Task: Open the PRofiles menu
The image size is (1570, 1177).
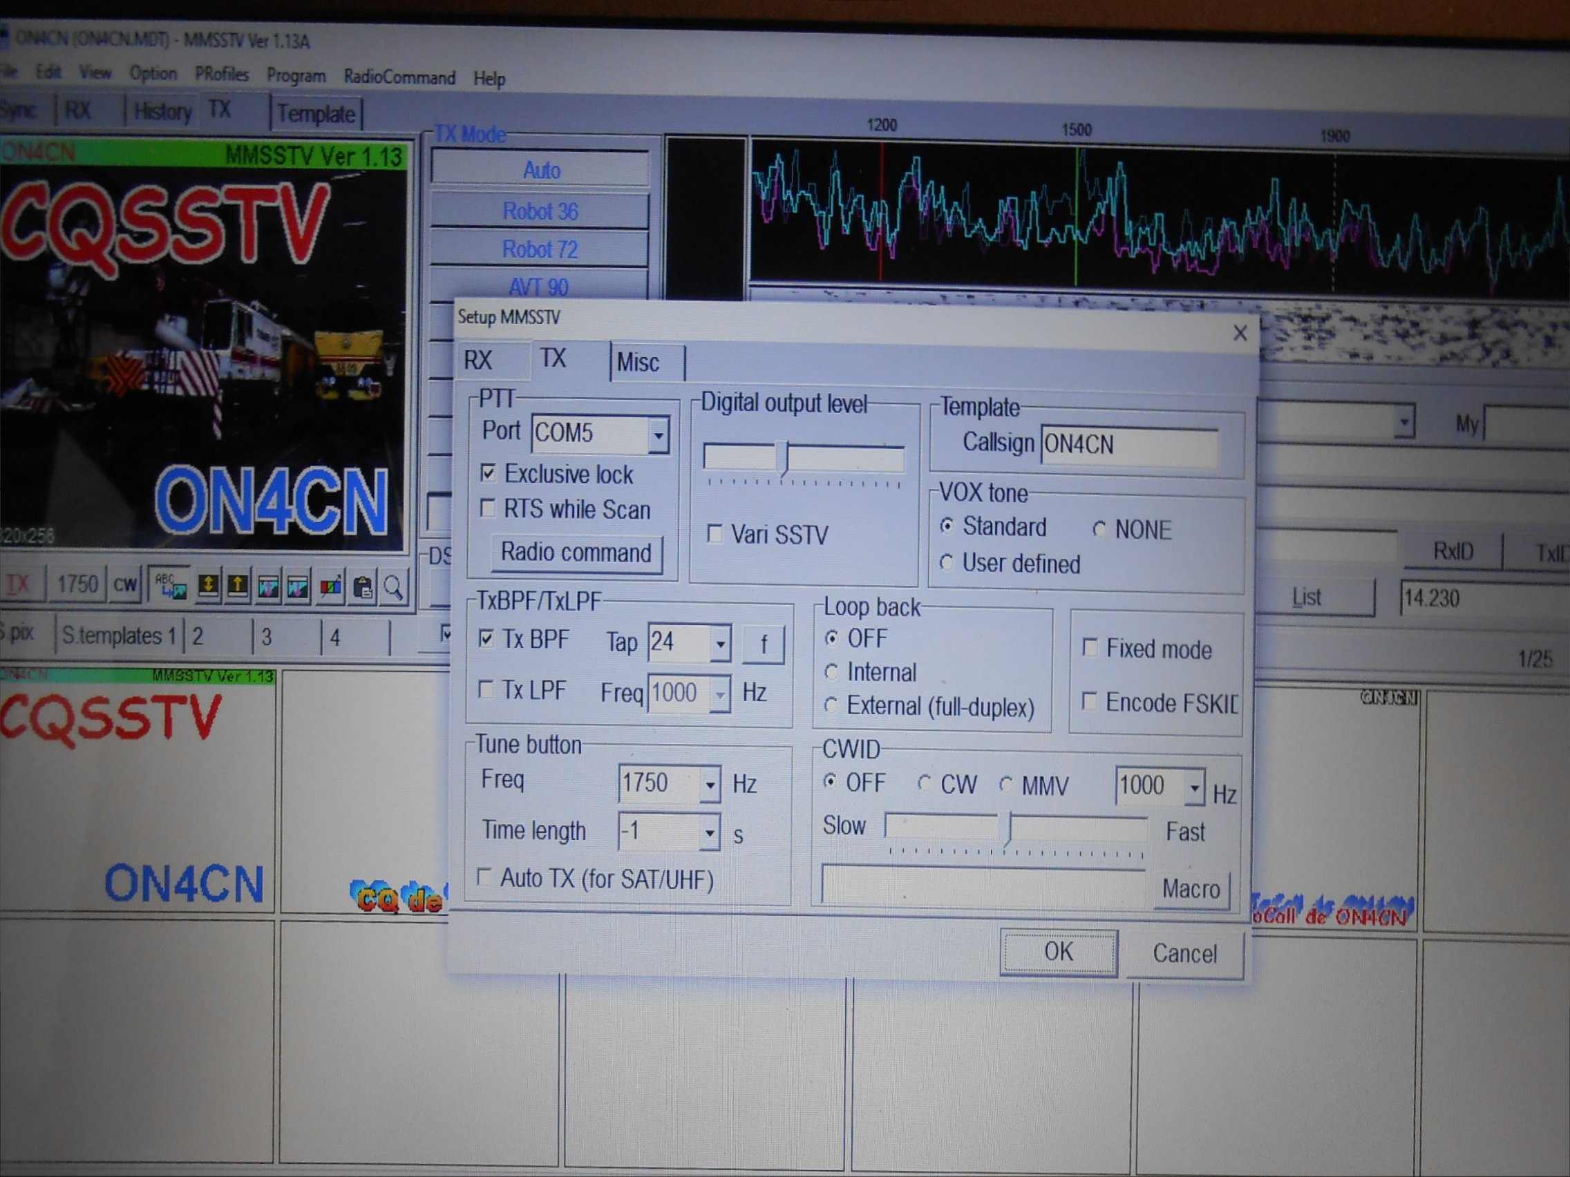Action: click(x=222, y=74)
